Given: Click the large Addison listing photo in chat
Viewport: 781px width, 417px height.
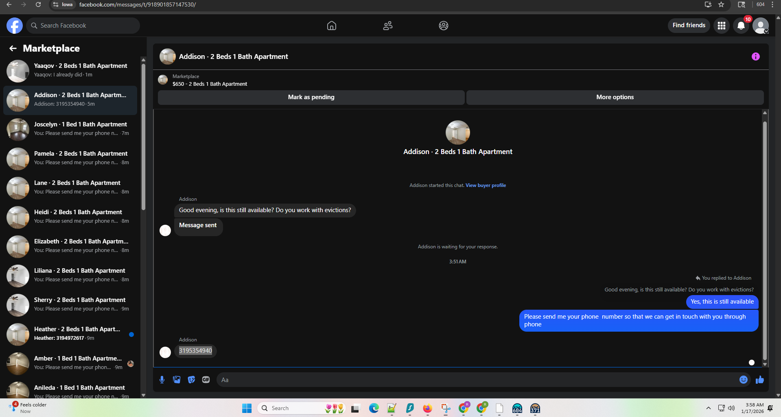Looking at the screenshot, I should pyautogui.click(x=458, y=132).
